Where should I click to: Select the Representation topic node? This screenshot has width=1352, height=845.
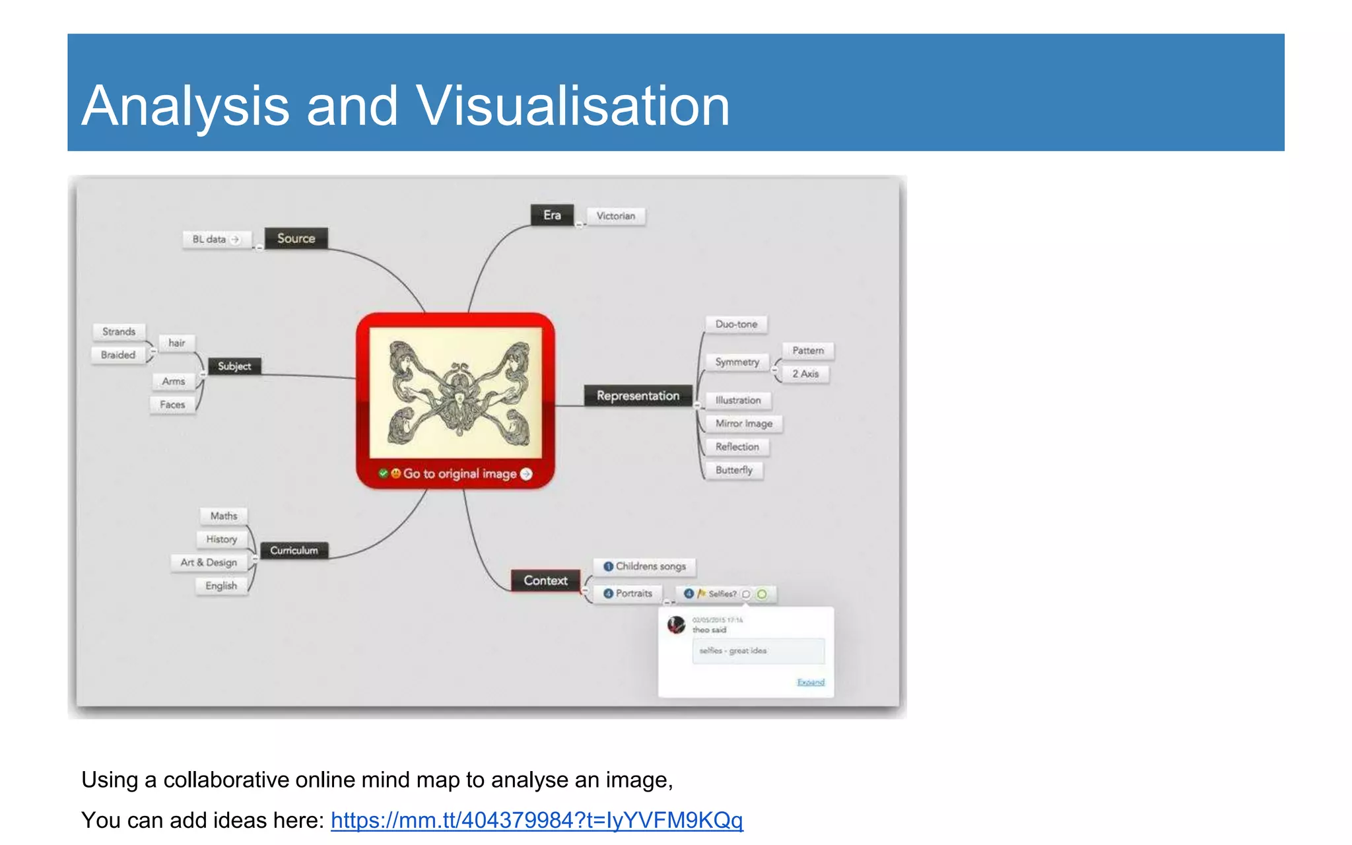(x=638, y=395)
